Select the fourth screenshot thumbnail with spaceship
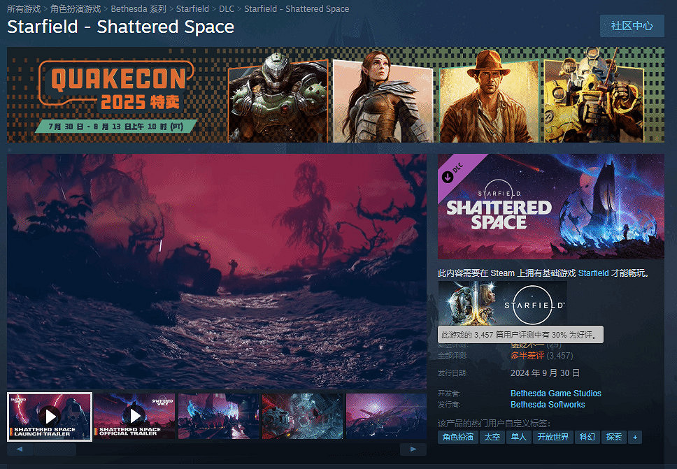The height and width of the screenshot is (469, 677). (x=302, y=416)
